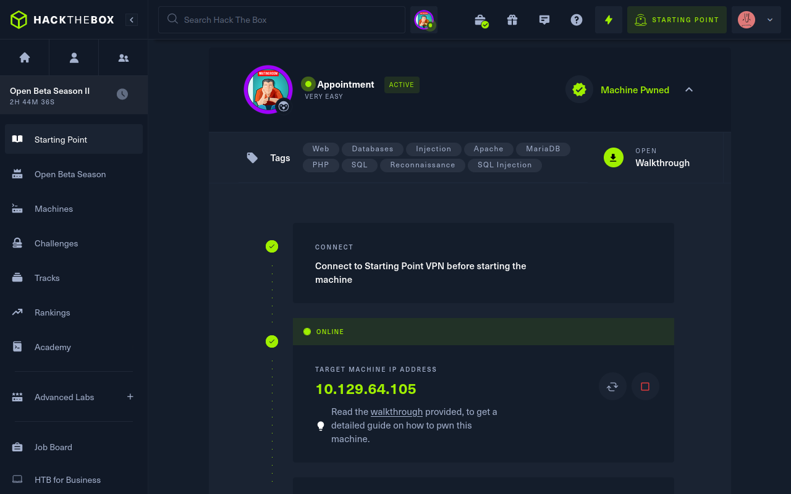Screen dimensions: 791x494
Task: Click the lightbulb hint icon
Action: [321, 426]
